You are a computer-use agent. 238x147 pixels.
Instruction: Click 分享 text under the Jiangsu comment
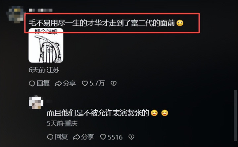pyautogui.click(x=70, y=83)
